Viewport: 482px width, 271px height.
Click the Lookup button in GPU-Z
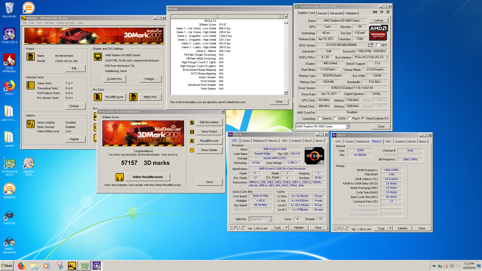(379, 21)
